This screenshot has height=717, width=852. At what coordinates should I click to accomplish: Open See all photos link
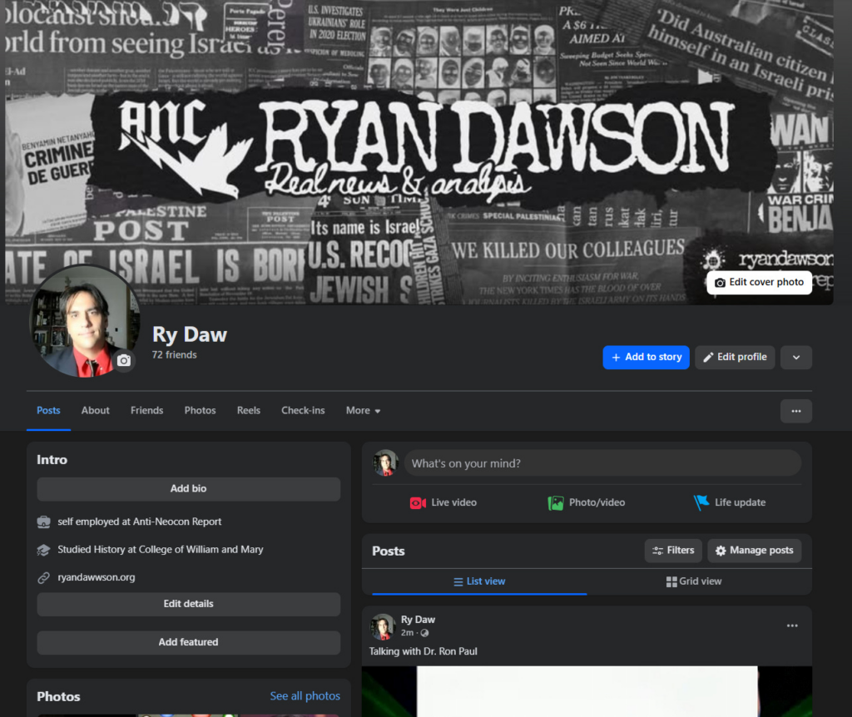(305, 696)
